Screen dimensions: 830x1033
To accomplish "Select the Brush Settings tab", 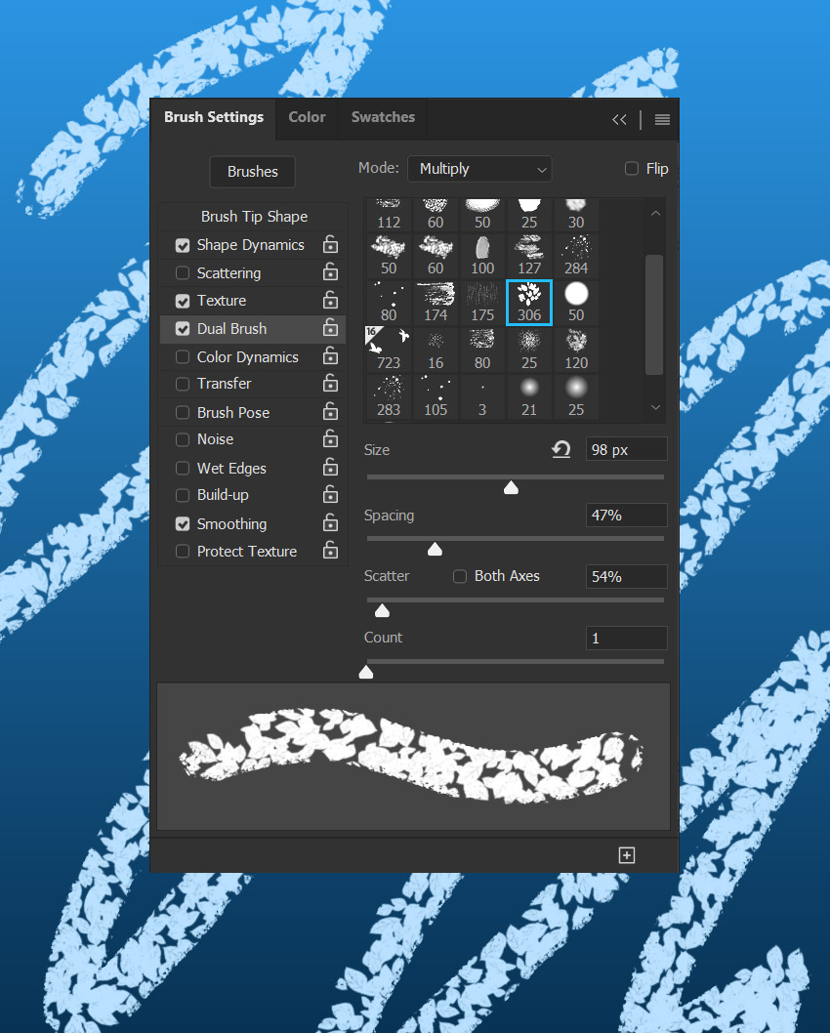I will 214,117.
